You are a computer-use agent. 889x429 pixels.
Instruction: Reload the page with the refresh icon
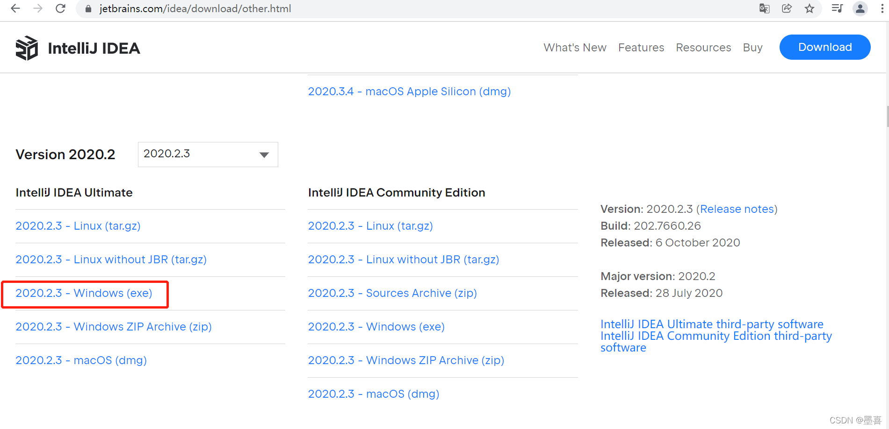60,8
